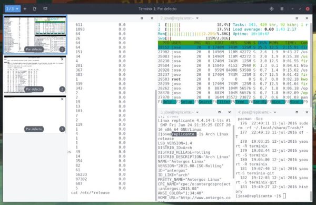
Task: Select session 1 thumbnail in sidebar
Action: pos(35,34)
